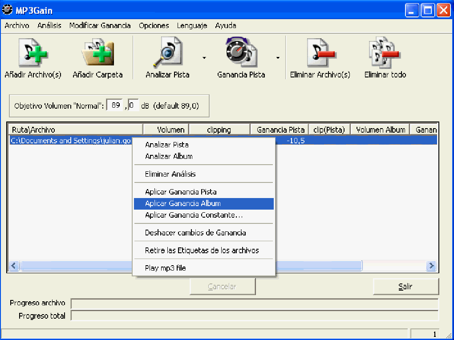
Task: Click the -10,5 gain value cell
Action: (x=296, y=141)
